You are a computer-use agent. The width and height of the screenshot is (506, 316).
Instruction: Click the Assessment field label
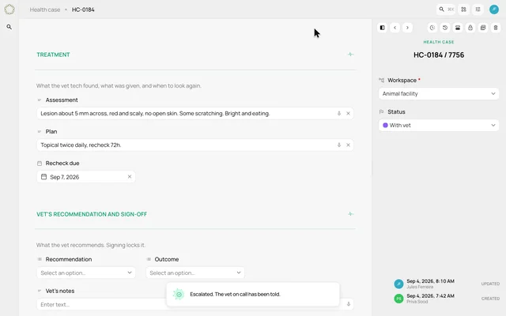click(62, 100)
